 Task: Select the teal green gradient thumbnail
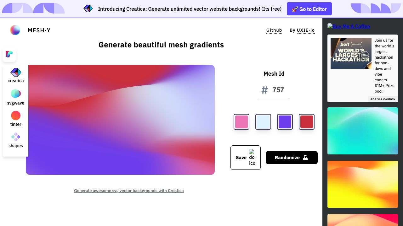(x=363, y=131)
